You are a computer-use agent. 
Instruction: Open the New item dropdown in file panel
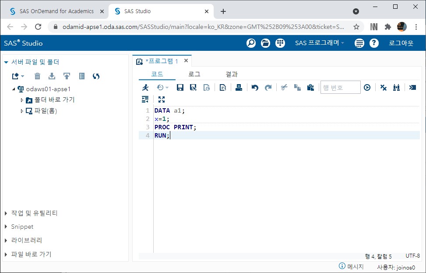tap(18, 76)
